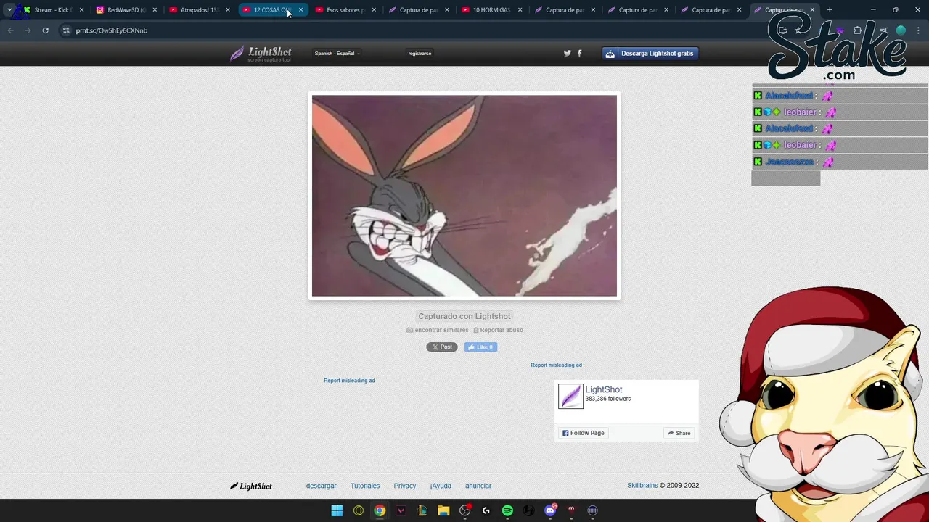Open the Privacy footer link
Viewport: 929px width, 522px height.
pyautogui.click(x=405, y=486)
